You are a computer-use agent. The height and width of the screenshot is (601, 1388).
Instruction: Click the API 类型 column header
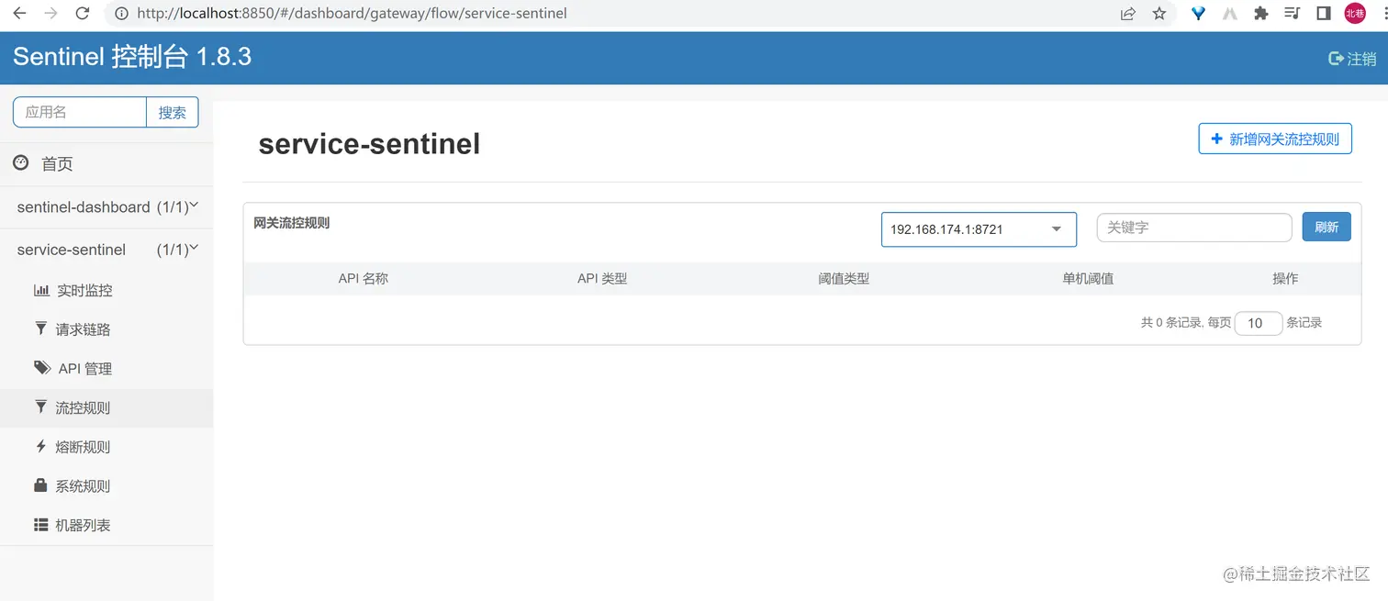[602, 278]
